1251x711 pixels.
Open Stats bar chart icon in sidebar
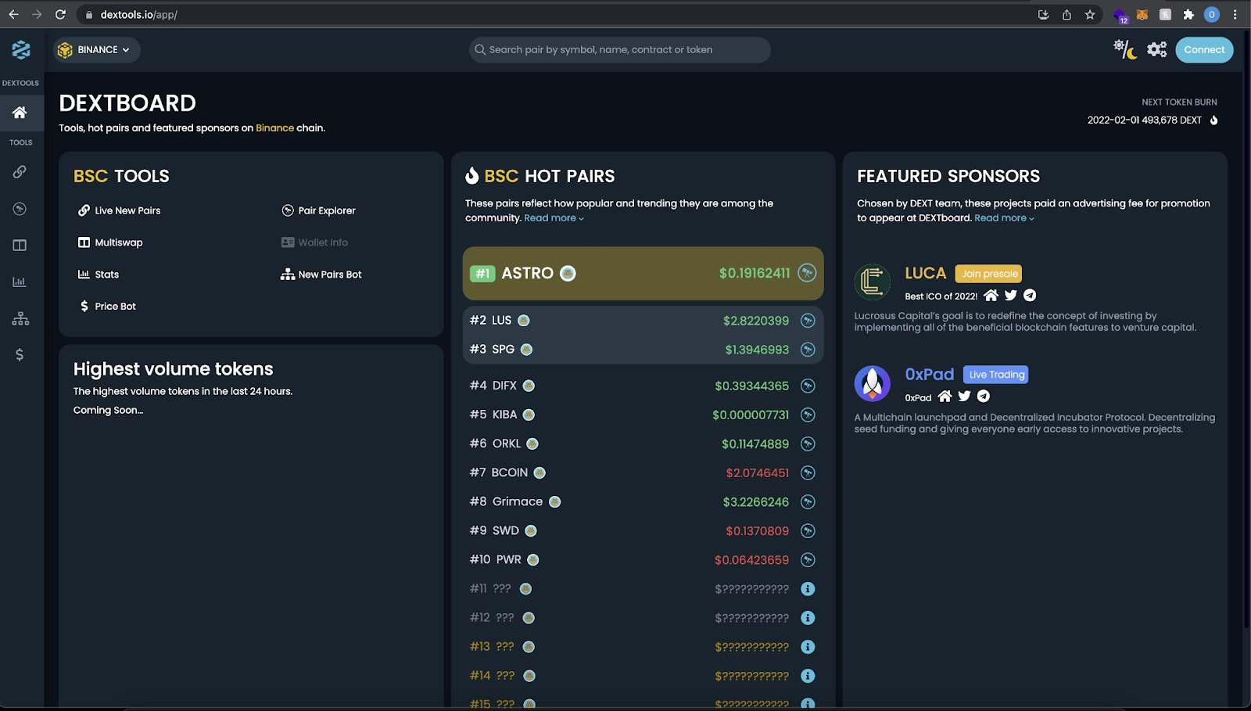(x=20, y=282)
